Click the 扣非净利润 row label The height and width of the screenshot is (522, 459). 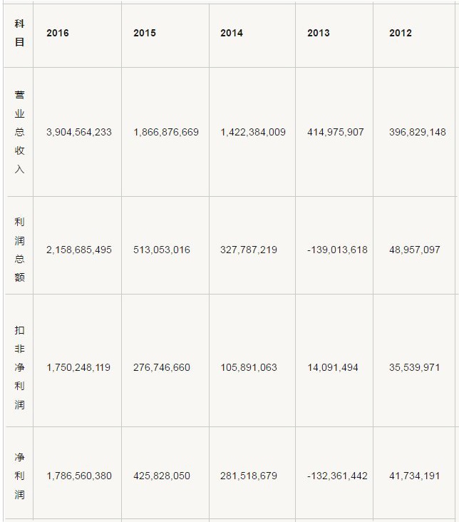pos(19,367)
